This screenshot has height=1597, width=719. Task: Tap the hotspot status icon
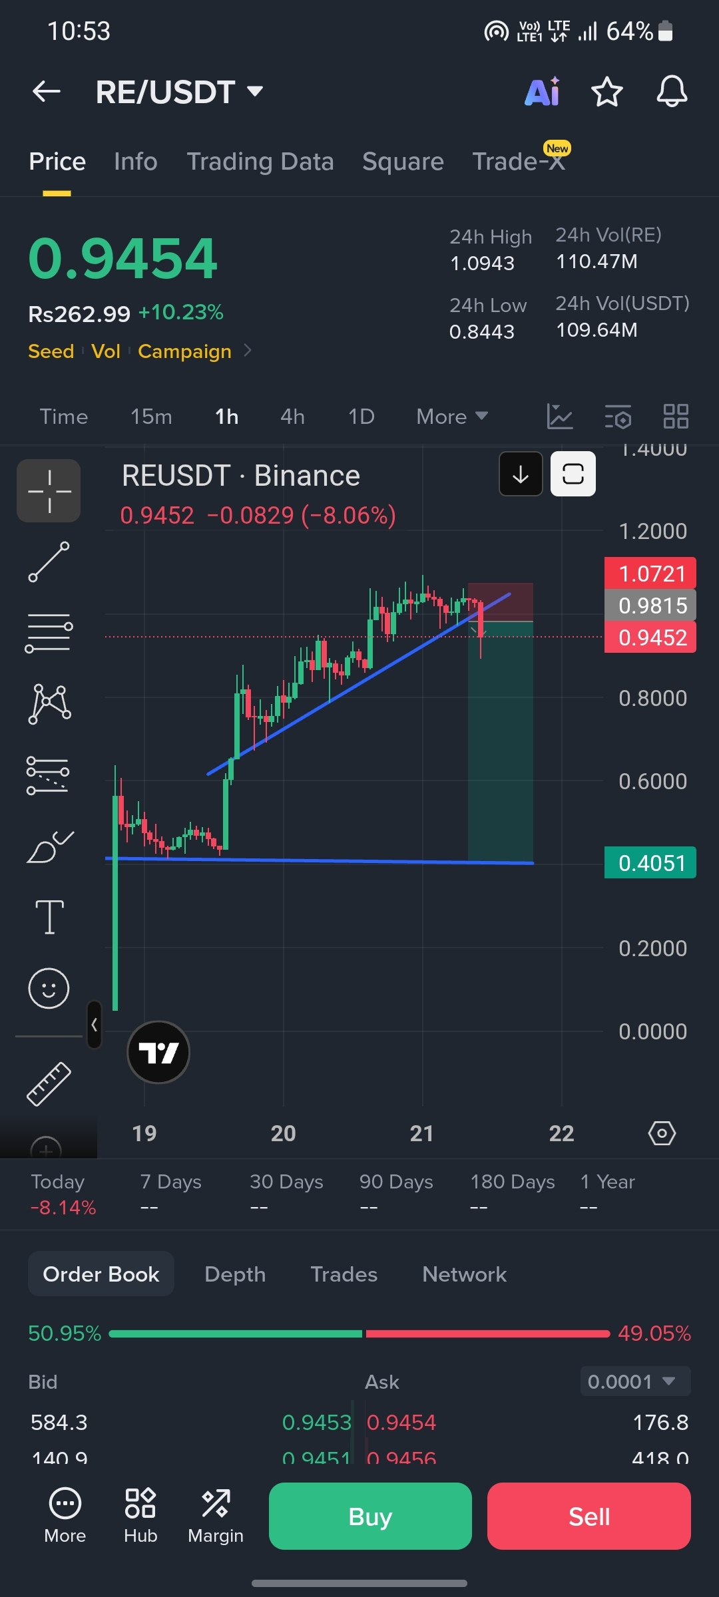[496, 31]
